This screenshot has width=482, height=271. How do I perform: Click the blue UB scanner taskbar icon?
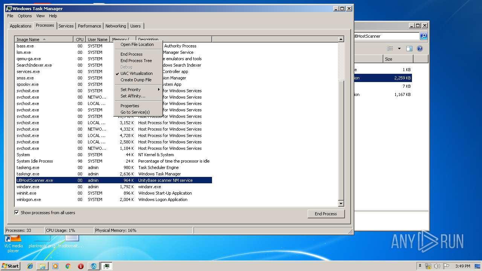(x=93, y=266)
